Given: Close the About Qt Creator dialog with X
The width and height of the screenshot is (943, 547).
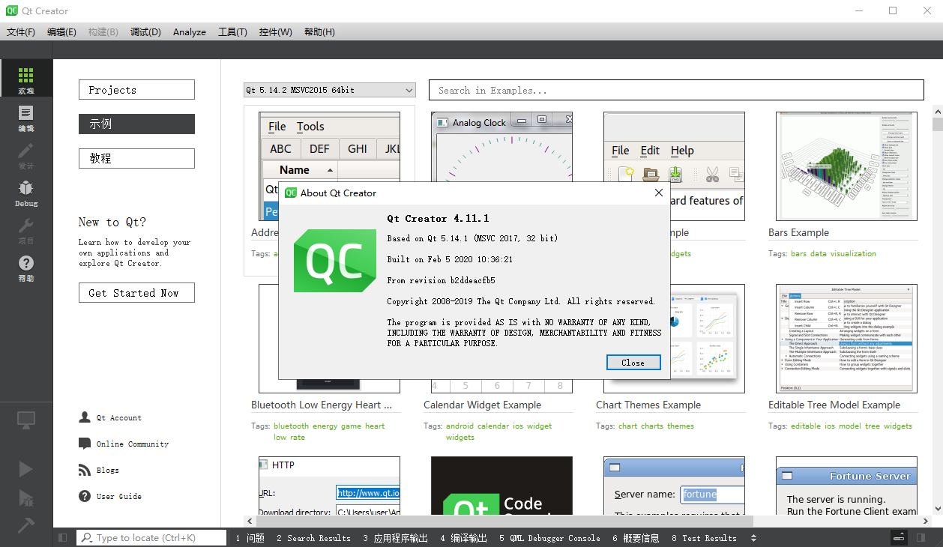Looking at the screenshot, I should (659, 193).
